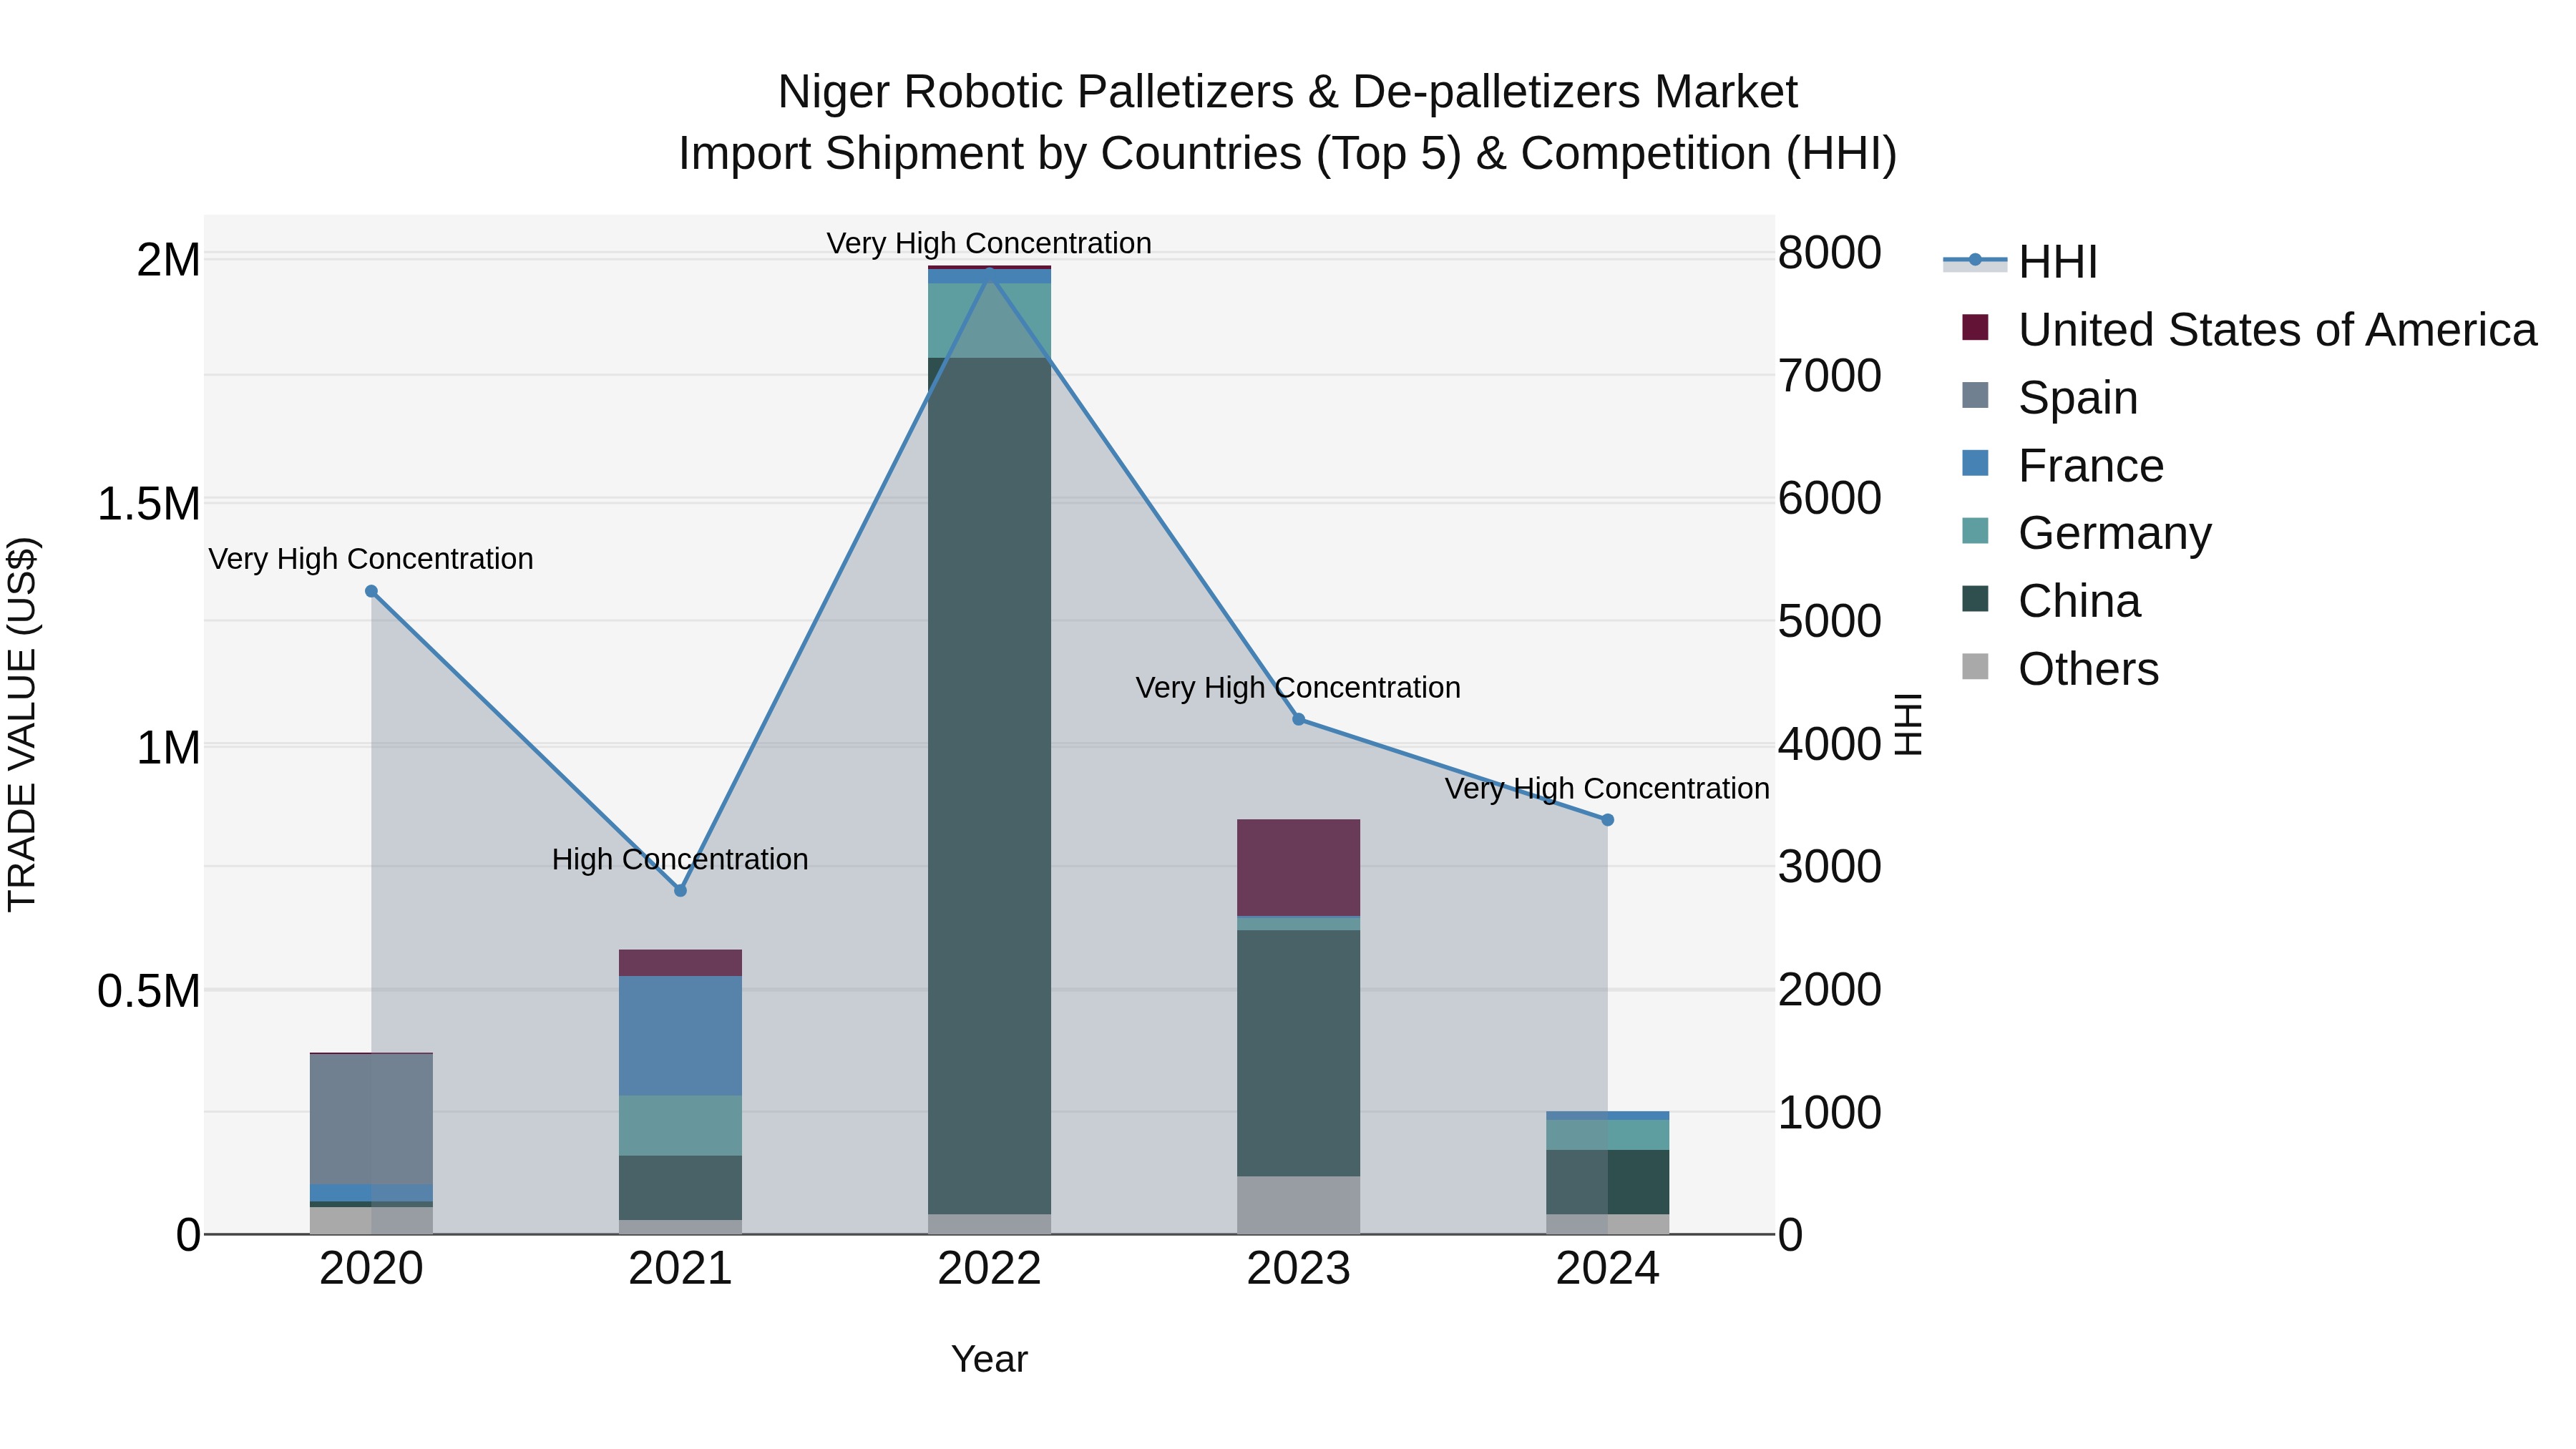
Task: Click the 2020 x-axis label
Action: (x=371, y=1269)
